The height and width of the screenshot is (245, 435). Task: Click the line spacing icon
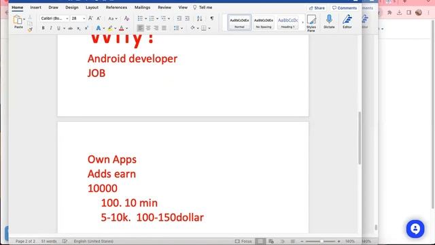176,28
